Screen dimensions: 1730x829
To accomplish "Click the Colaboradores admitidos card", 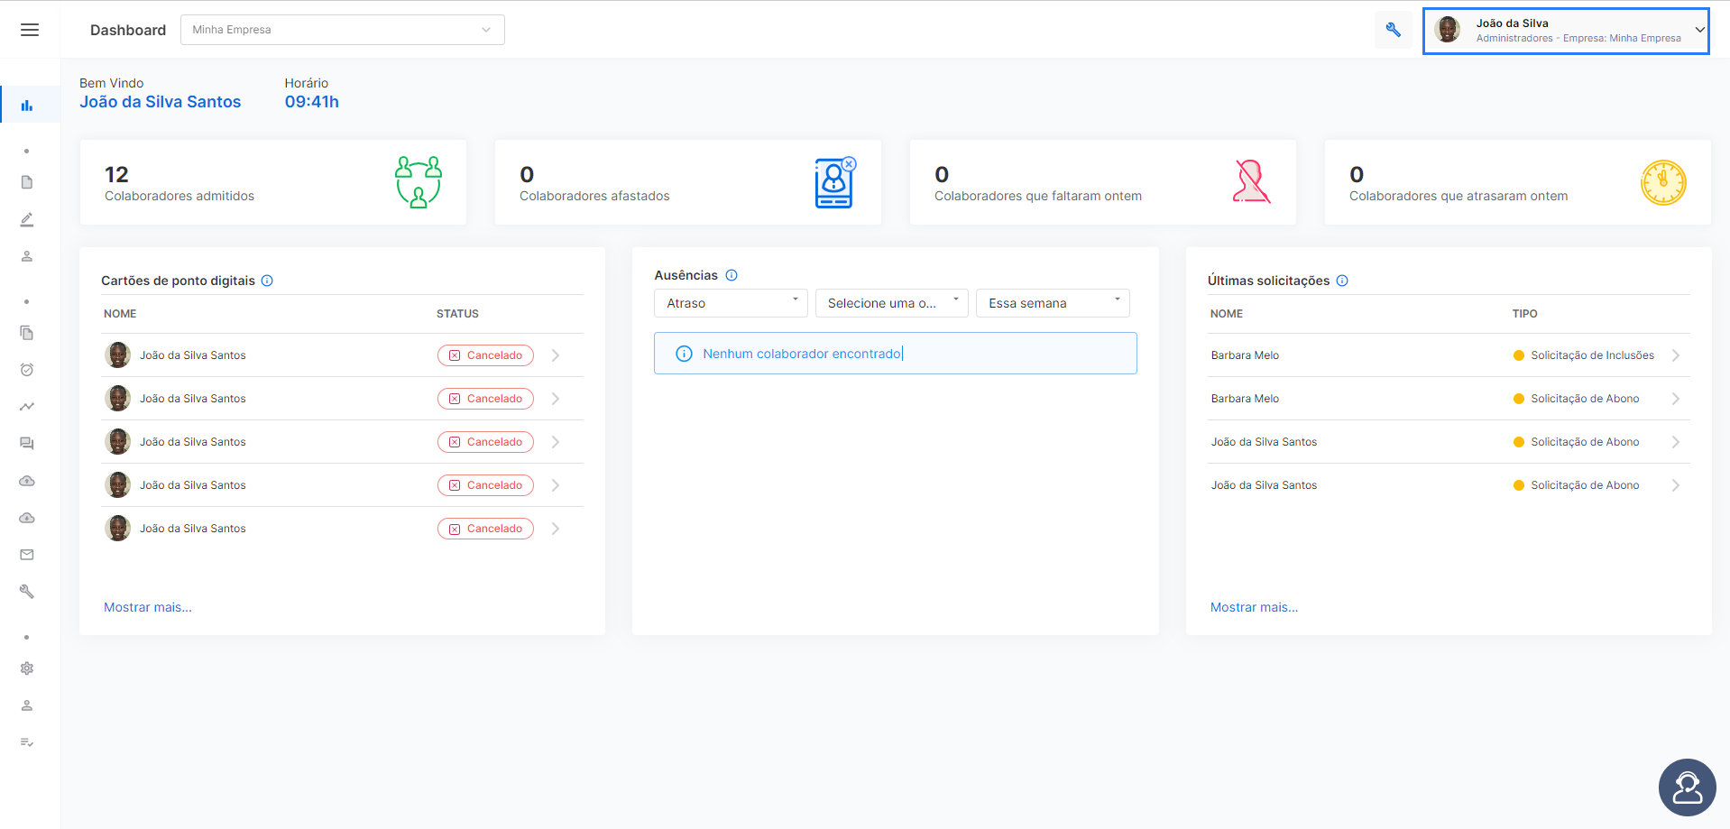I will tap(273, 182).
